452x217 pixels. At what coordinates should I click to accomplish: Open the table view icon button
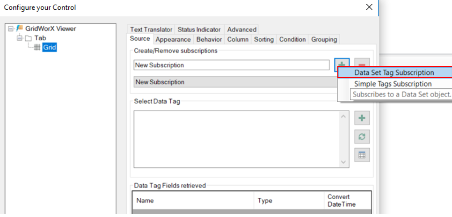pyautogui.click(x=362, y=155)
